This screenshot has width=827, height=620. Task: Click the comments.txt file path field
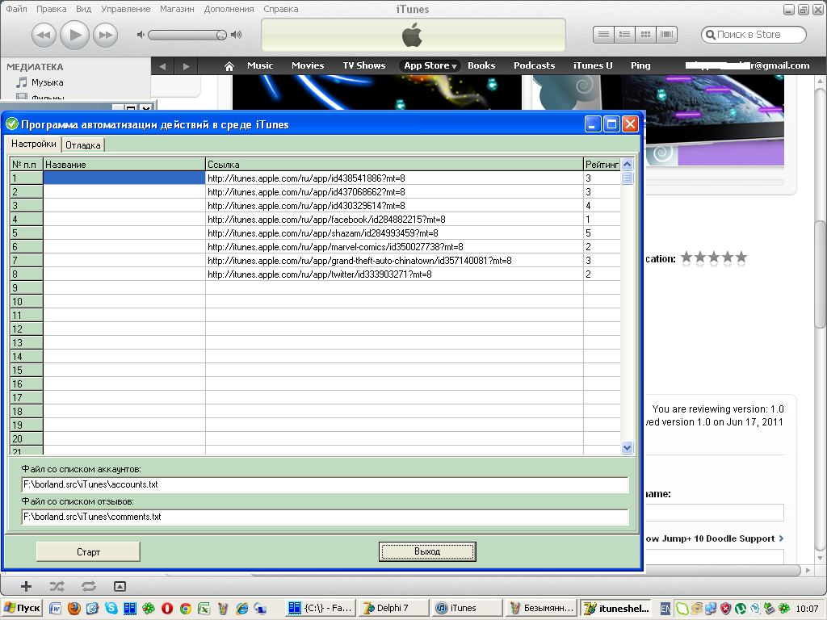click(325, 517)
